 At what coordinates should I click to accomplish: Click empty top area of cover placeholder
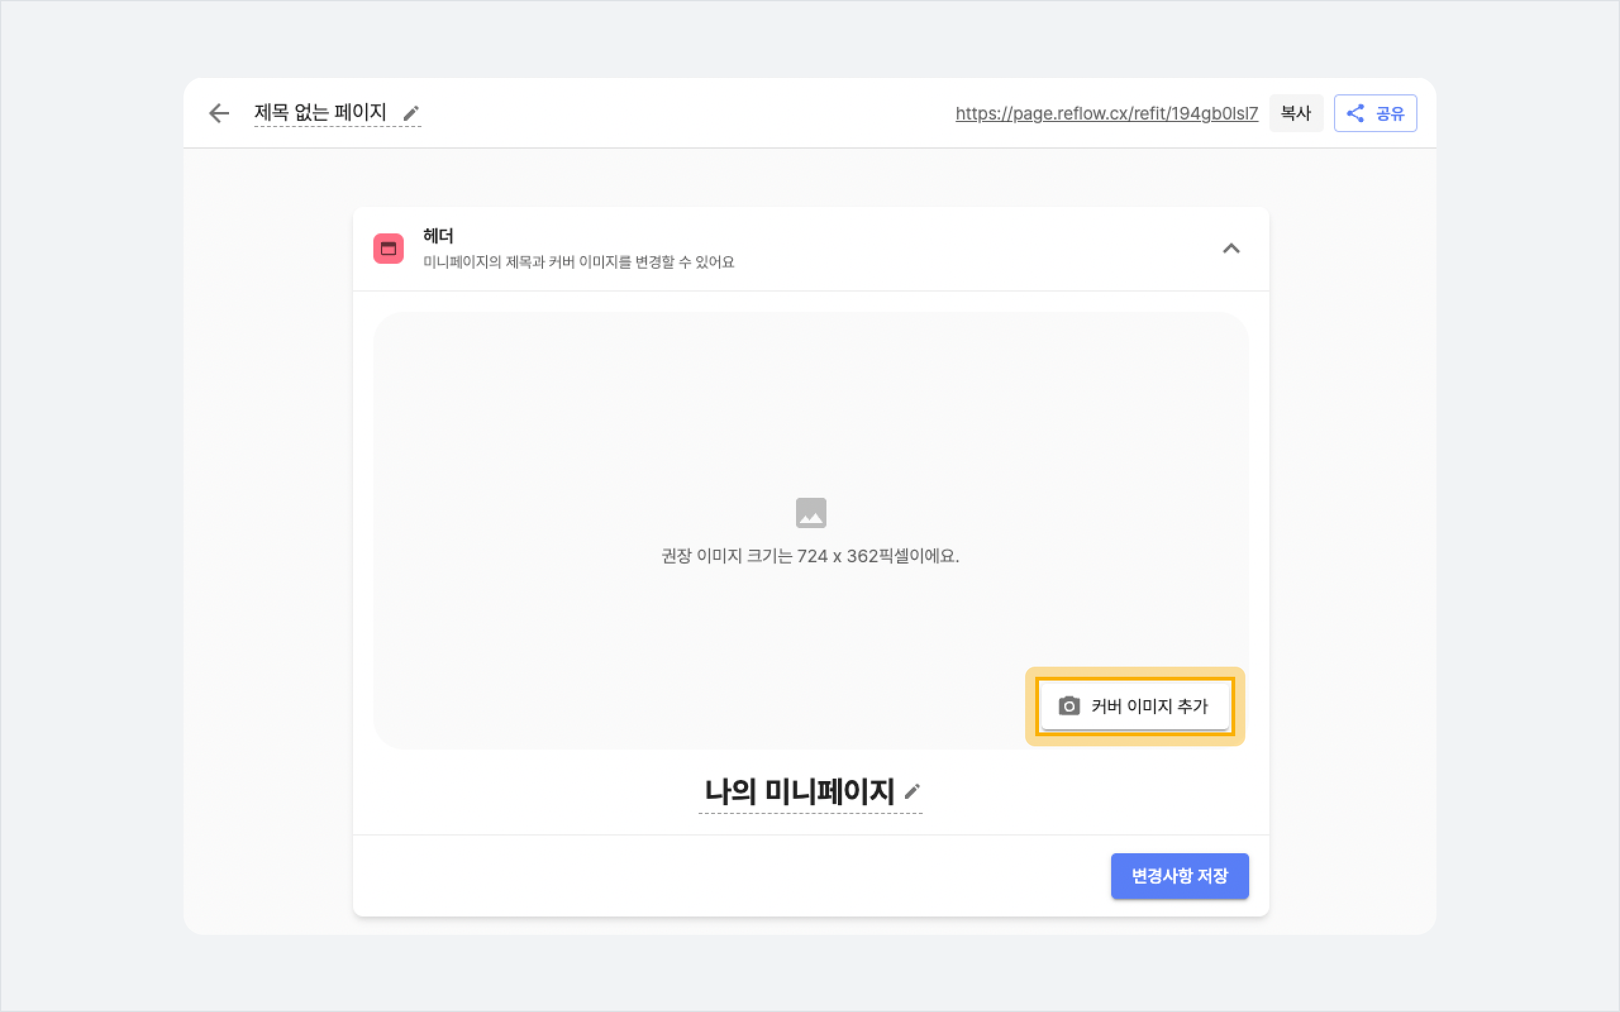tap(810, 375)
